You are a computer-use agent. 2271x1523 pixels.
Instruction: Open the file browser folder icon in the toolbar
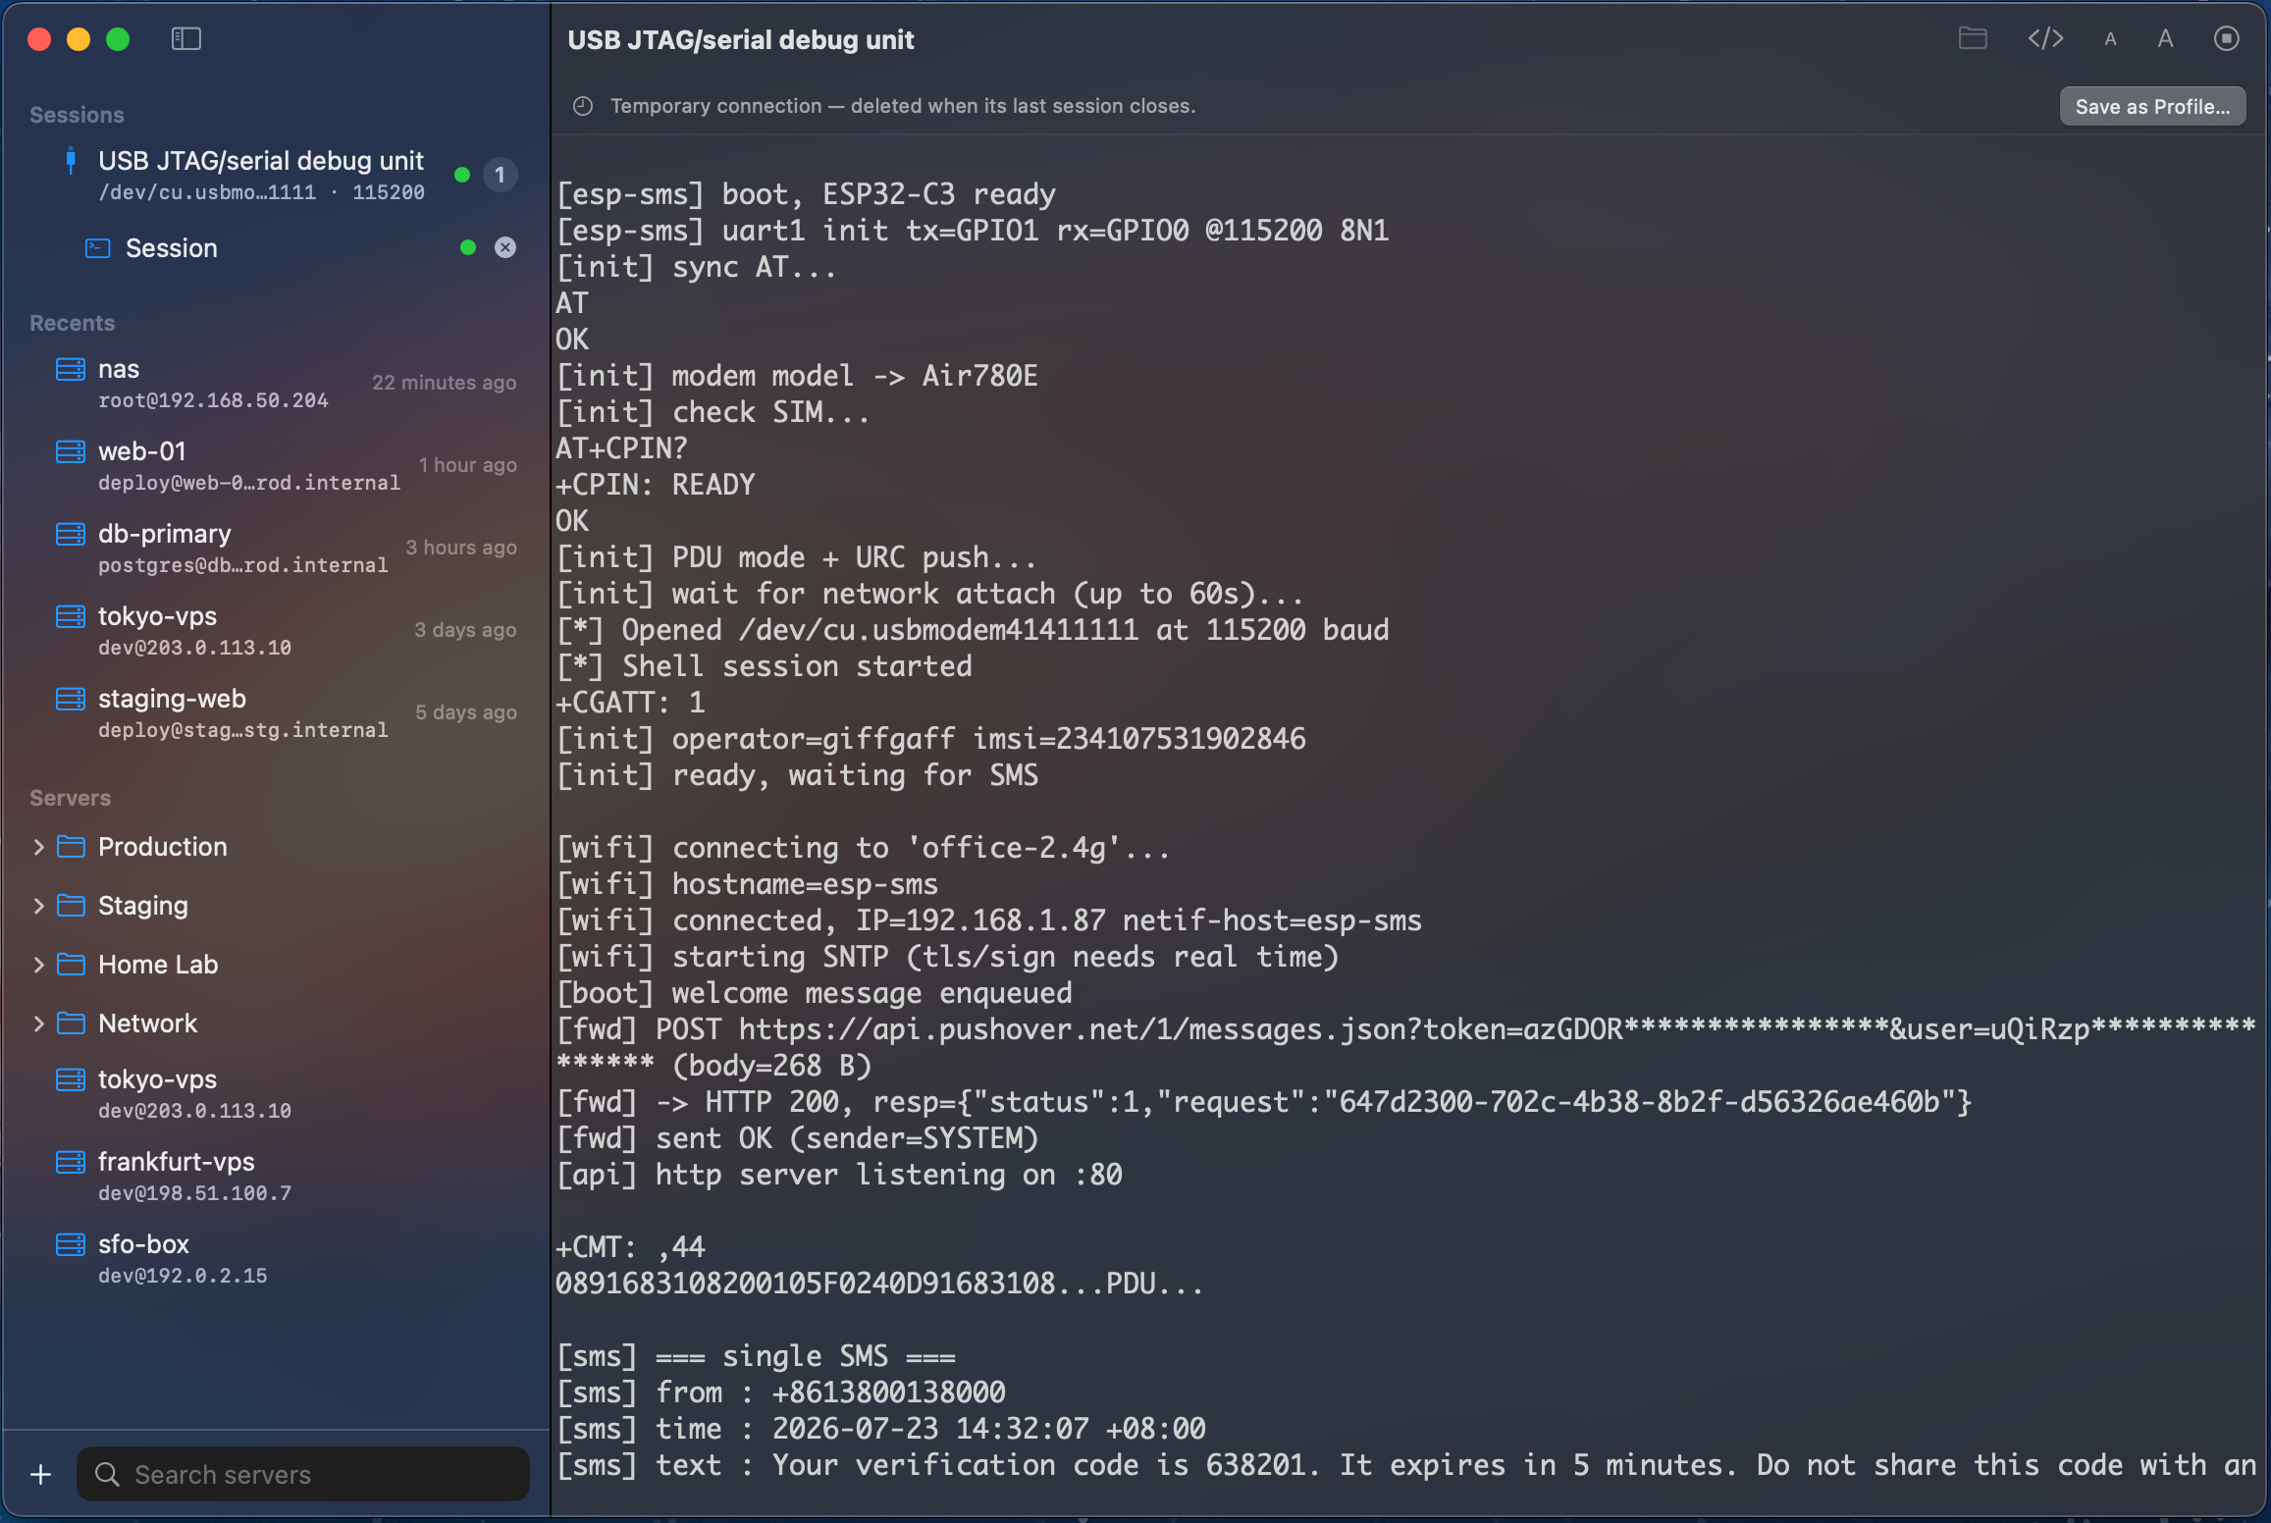tap(1973, 39)
